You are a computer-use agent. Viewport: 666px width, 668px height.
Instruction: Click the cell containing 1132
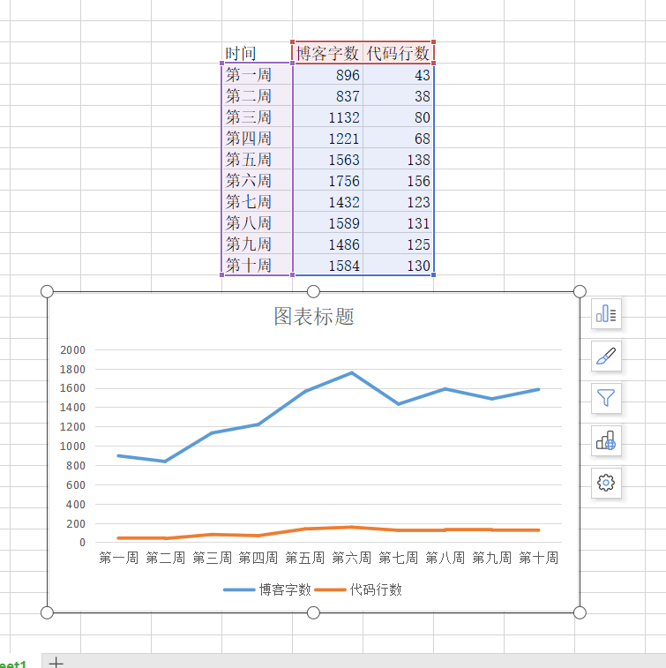tap(327, 116)
